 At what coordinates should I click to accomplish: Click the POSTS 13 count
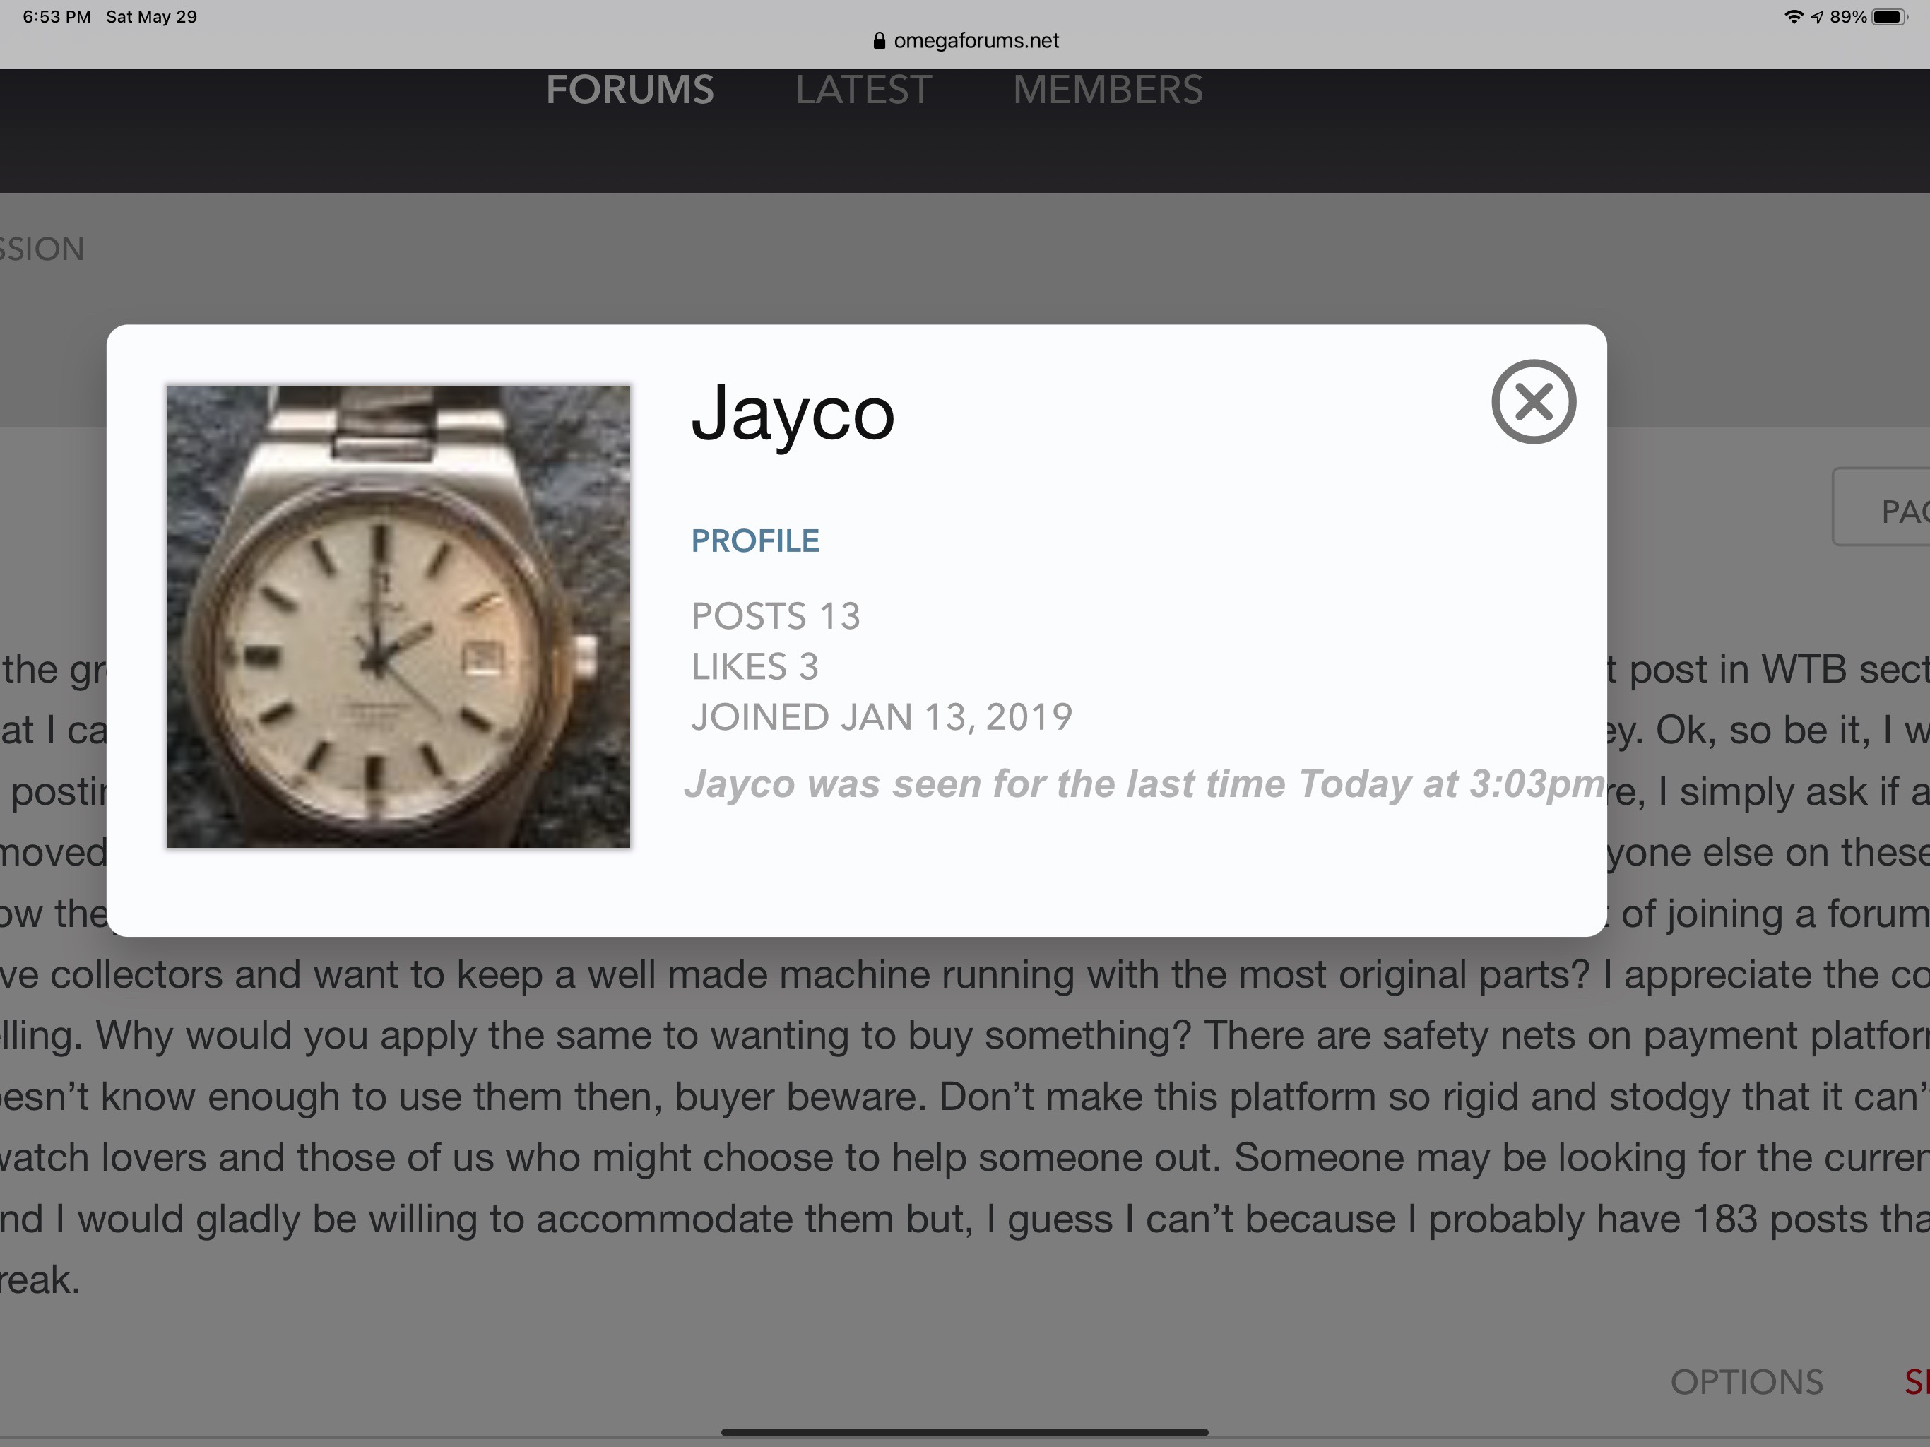[x=776, y=616]
